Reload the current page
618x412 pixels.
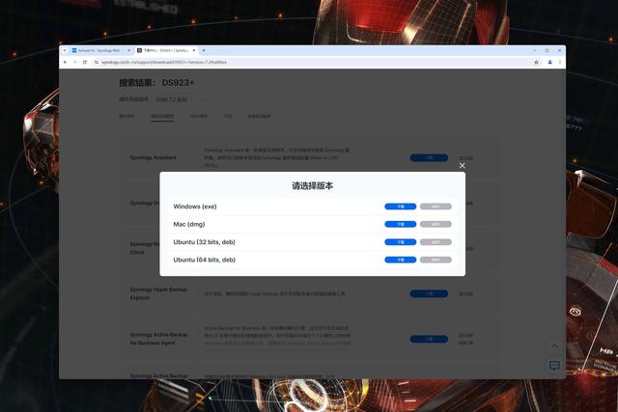(x=84, y=62)
